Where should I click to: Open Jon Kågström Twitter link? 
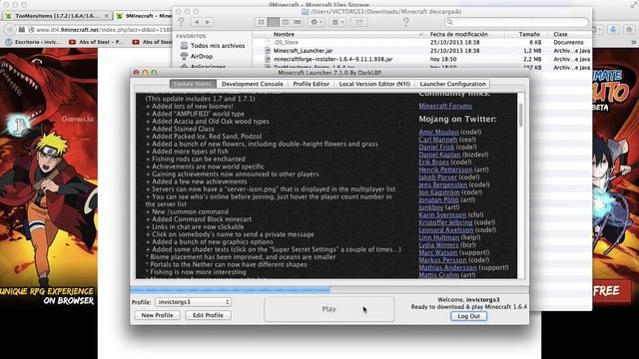click(x=439, y=192)
